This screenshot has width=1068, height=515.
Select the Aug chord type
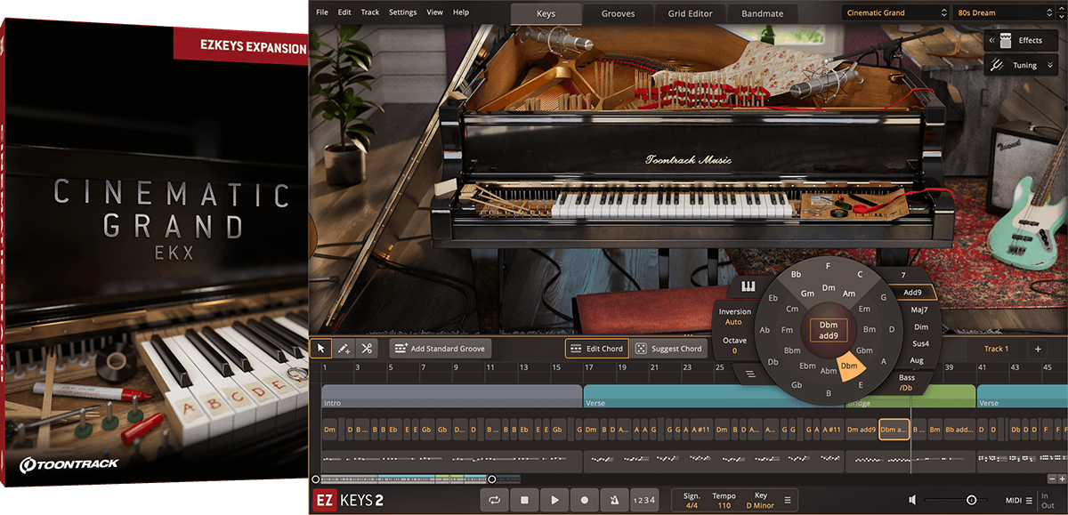point(917,360)
